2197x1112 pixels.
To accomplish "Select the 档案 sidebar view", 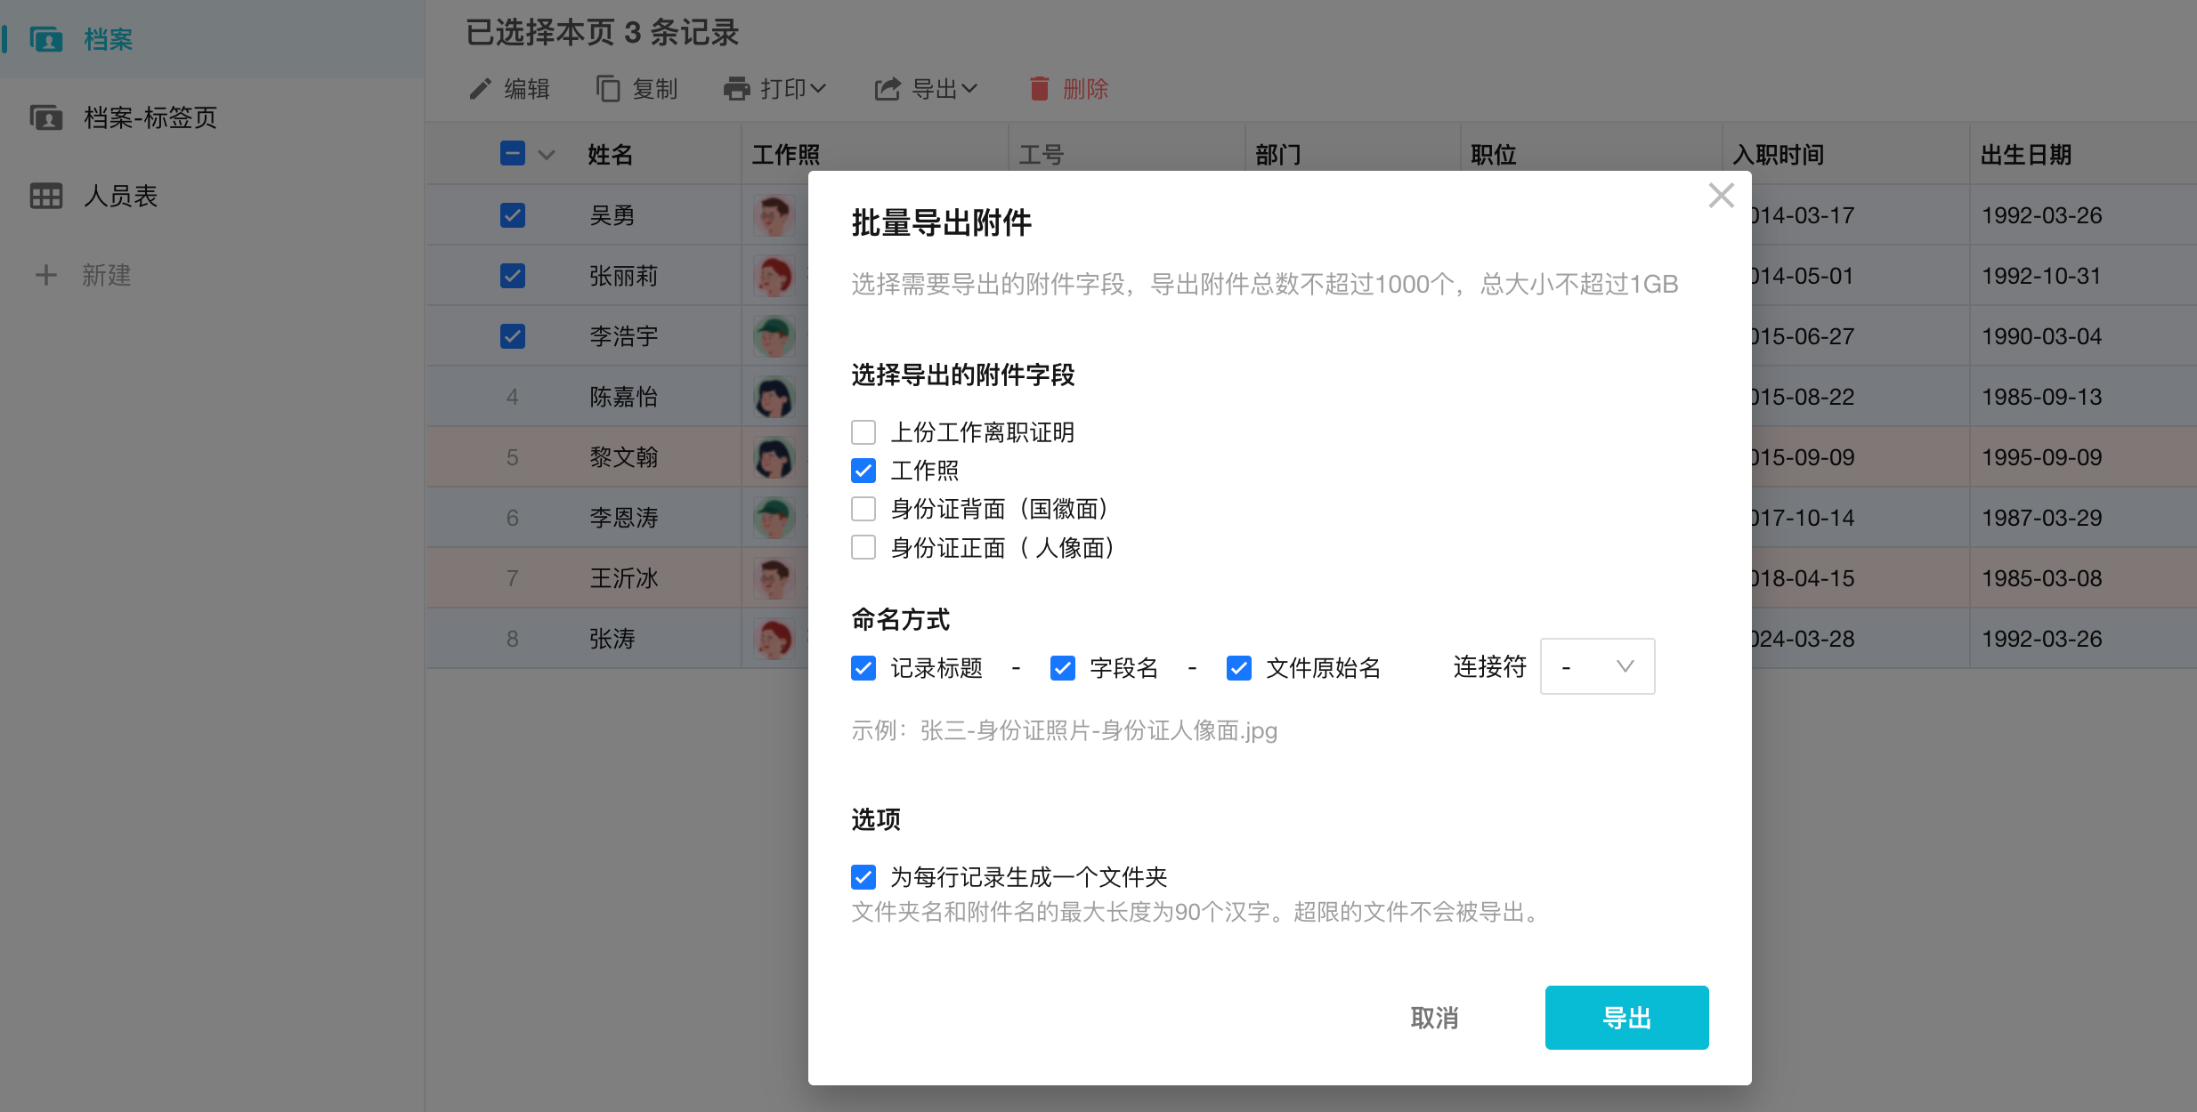I will (107, 39).
